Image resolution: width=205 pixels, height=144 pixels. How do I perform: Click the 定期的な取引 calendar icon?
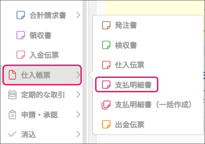tap(12, 95)
